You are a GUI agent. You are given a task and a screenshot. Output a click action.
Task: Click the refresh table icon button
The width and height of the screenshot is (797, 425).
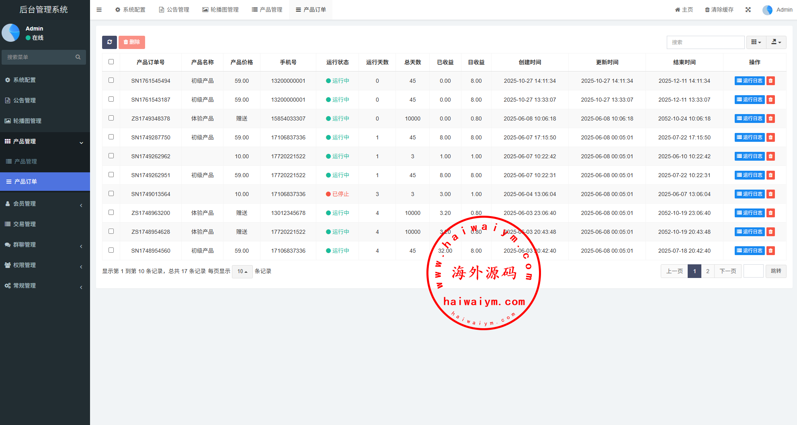point(109,42)
